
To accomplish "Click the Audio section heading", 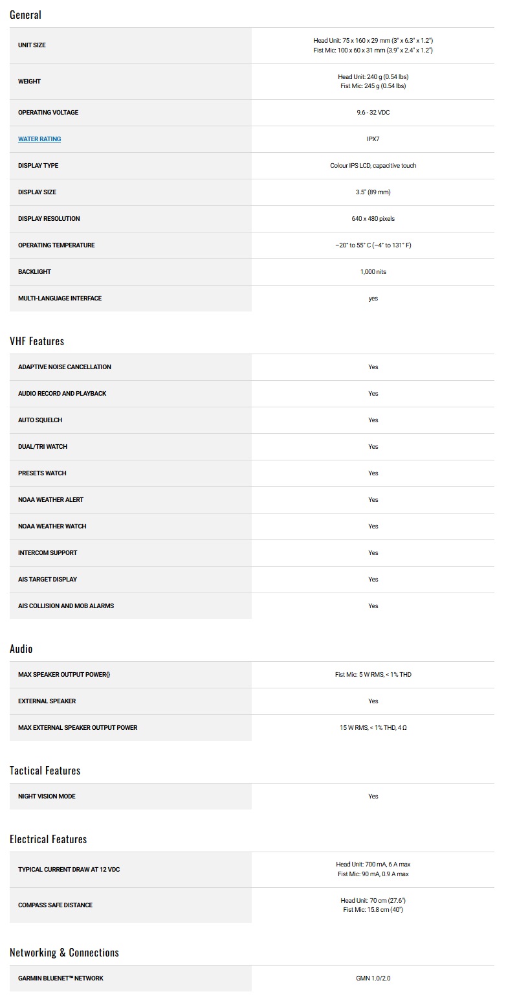I will point(21,648).
